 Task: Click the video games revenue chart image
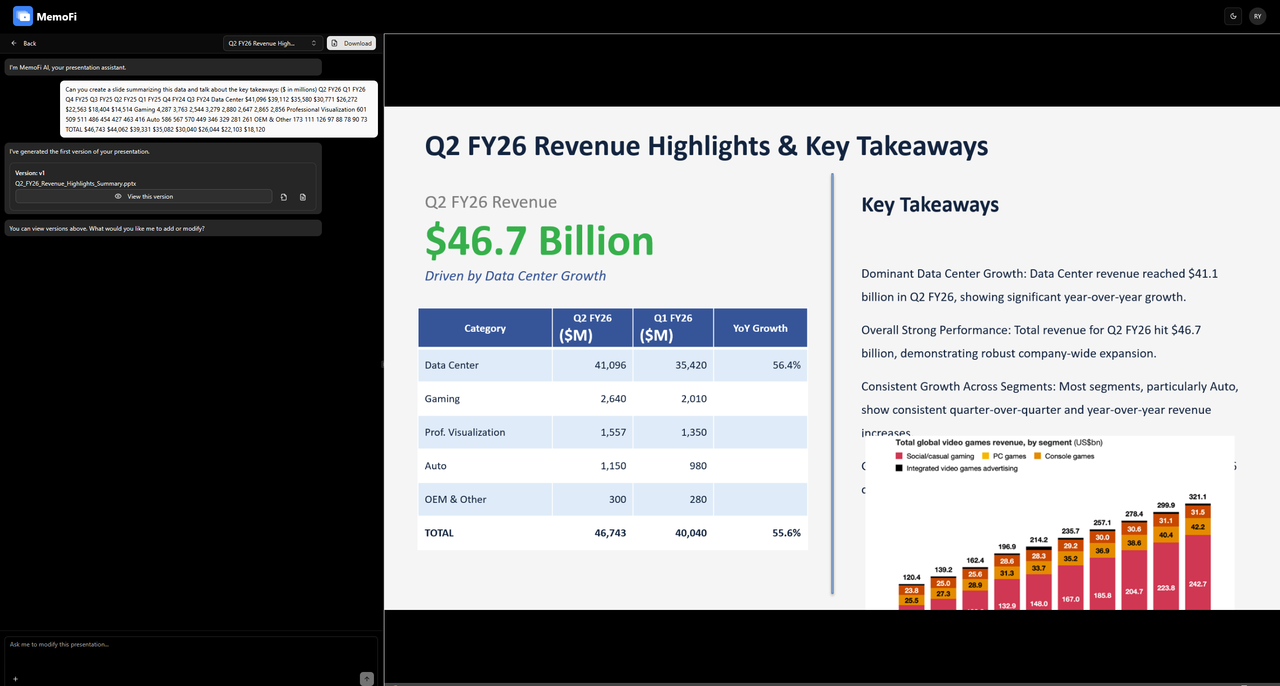click(x=1049, y=525)
